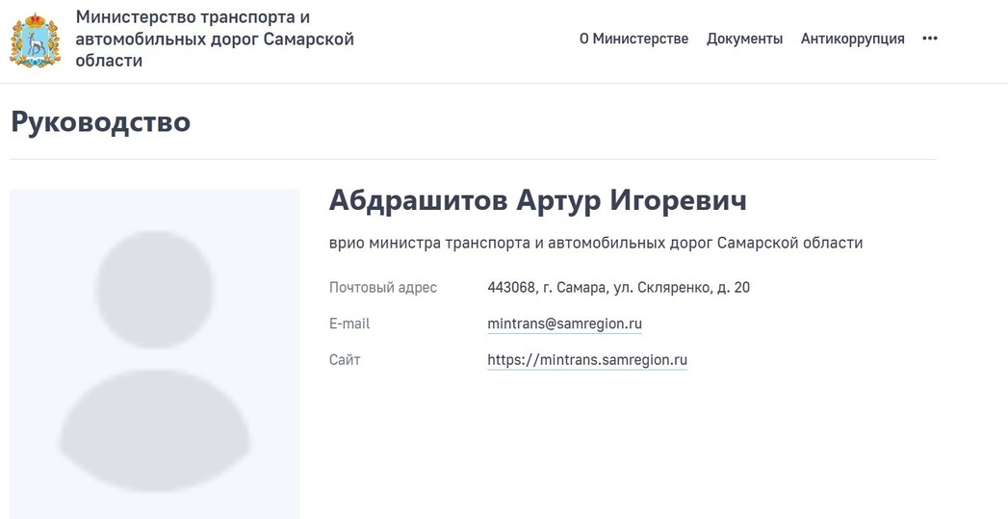Open the Документы menu item
This screenshot has width=1008, height=519.
(744, 39)
